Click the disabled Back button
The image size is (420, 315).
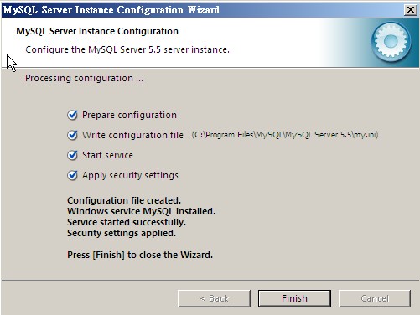[214, 298]
